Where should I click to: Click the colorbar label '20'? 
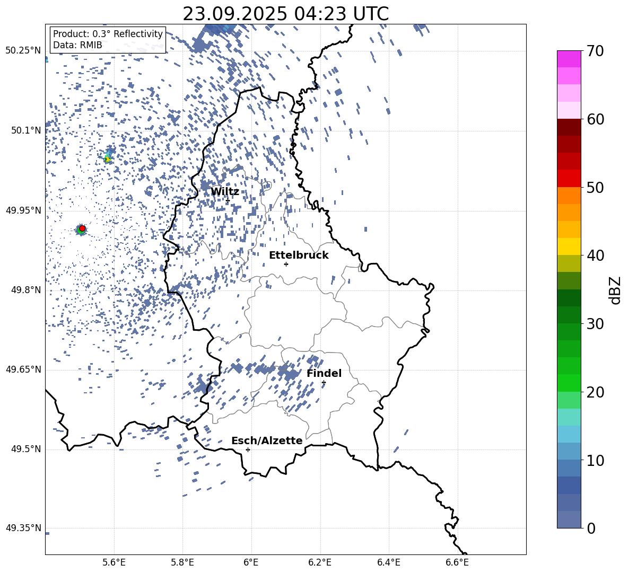(595, 392)
